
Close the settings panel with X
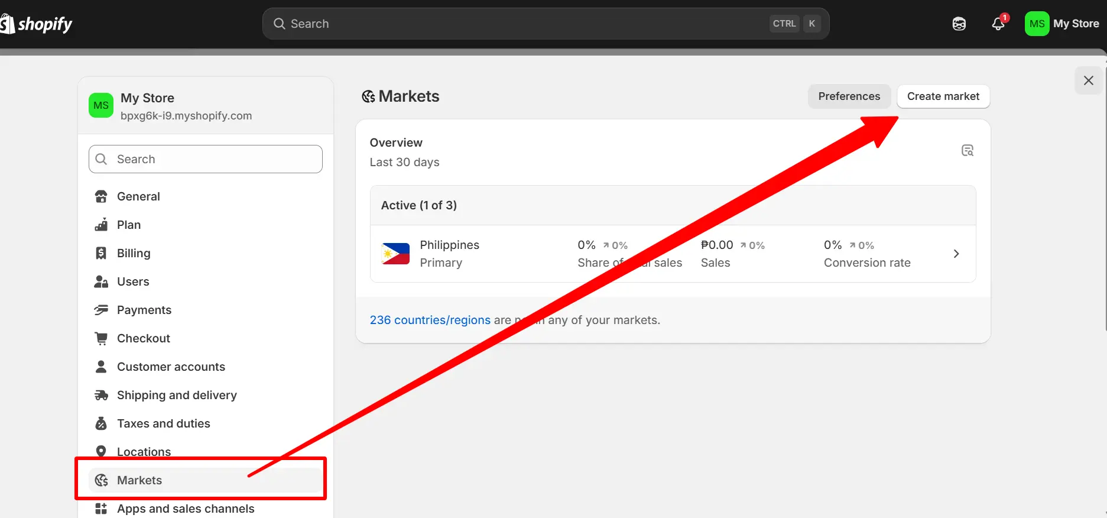[x=1089, y=80]
